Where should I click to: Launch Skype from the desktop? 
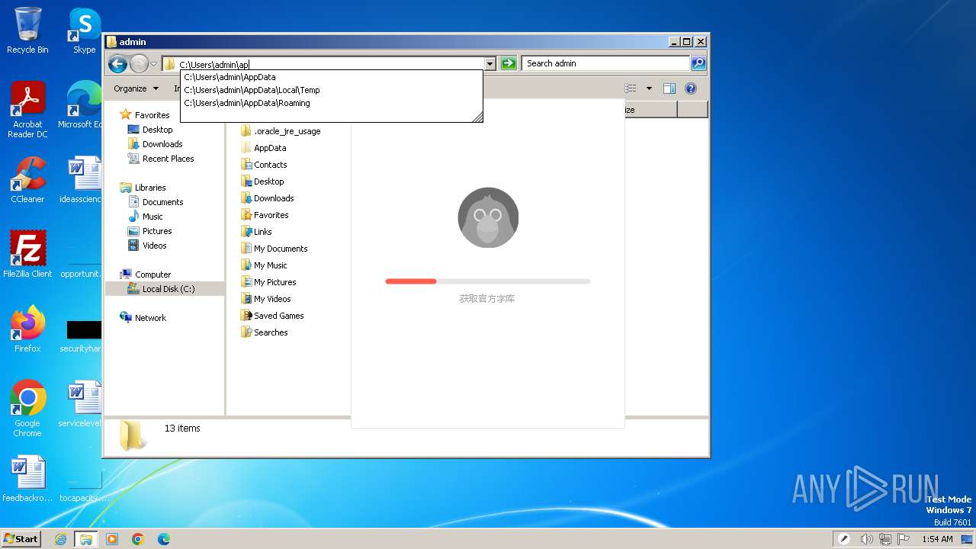pyautogui.click(x=84, y=30)
